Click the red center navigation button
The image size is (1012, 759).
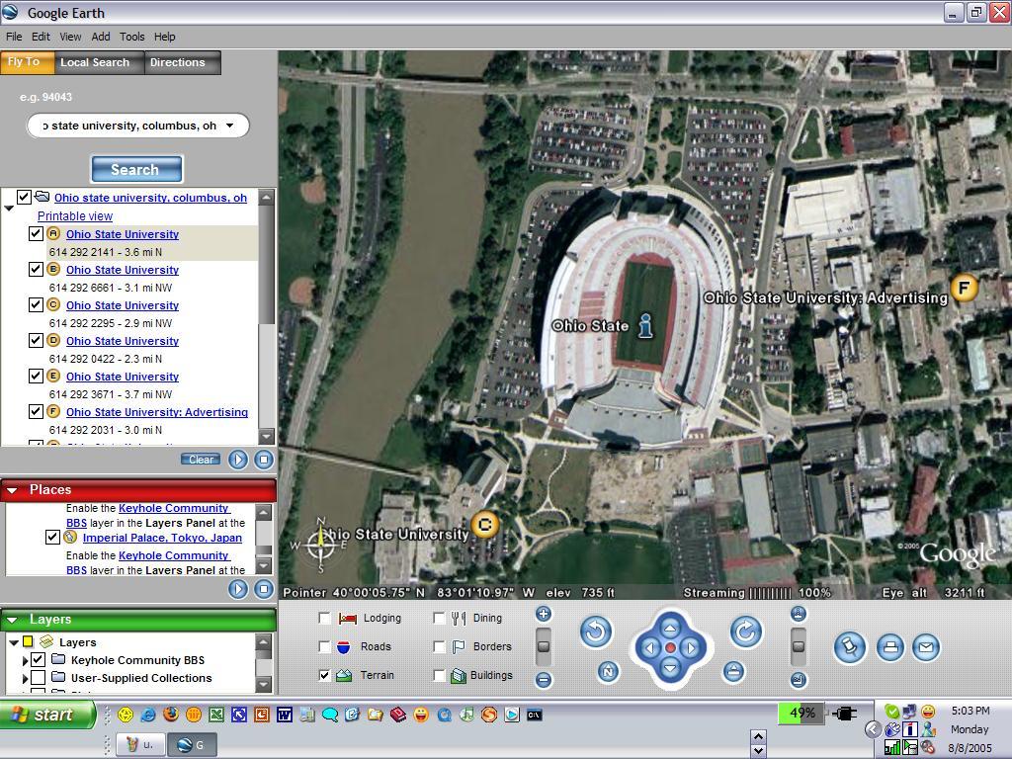[670, 648]
